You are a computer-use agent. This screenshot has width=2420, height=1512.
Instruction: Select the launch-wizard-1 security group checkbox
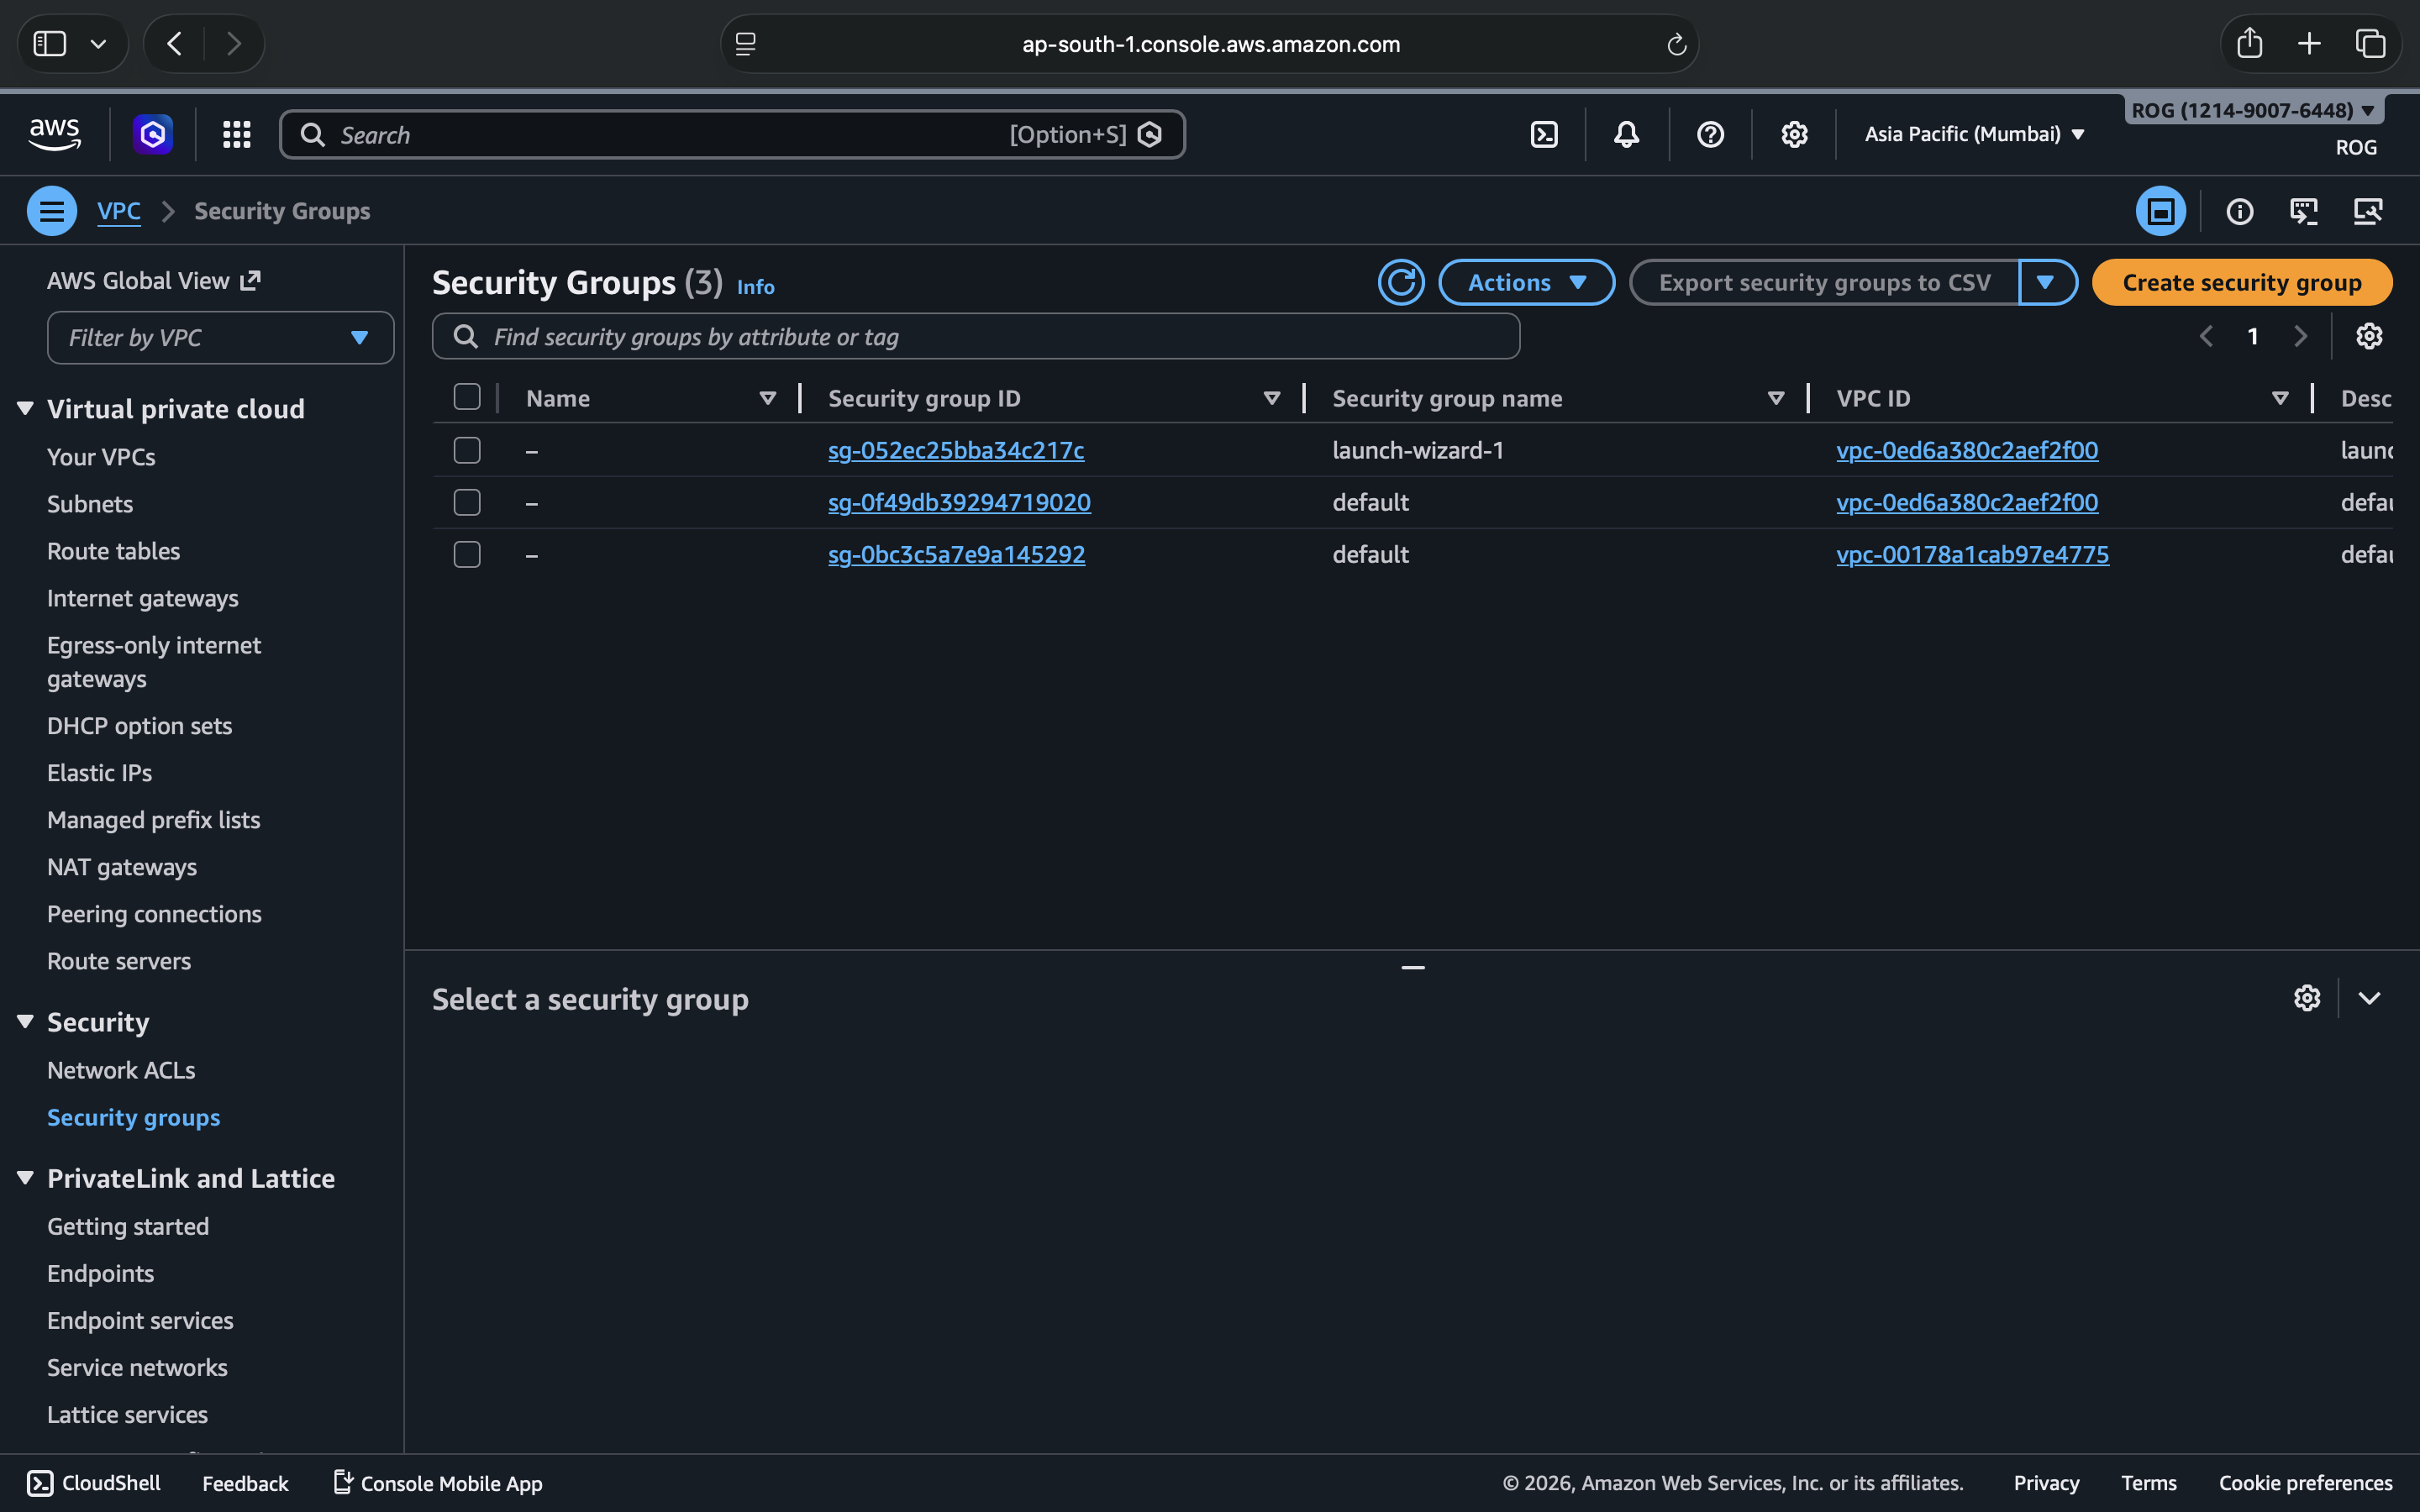tap(467, 451)
